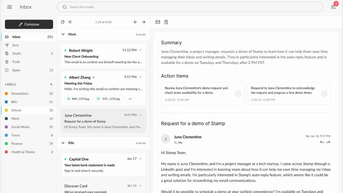Open Robert Wright's New Client Onboarding email
343x193 pixels.
[x=103, y=56]
